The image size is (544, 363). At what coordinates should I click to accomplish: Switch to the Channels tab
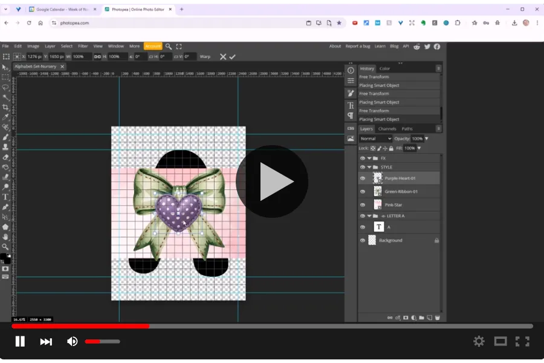tap(387, 129)
